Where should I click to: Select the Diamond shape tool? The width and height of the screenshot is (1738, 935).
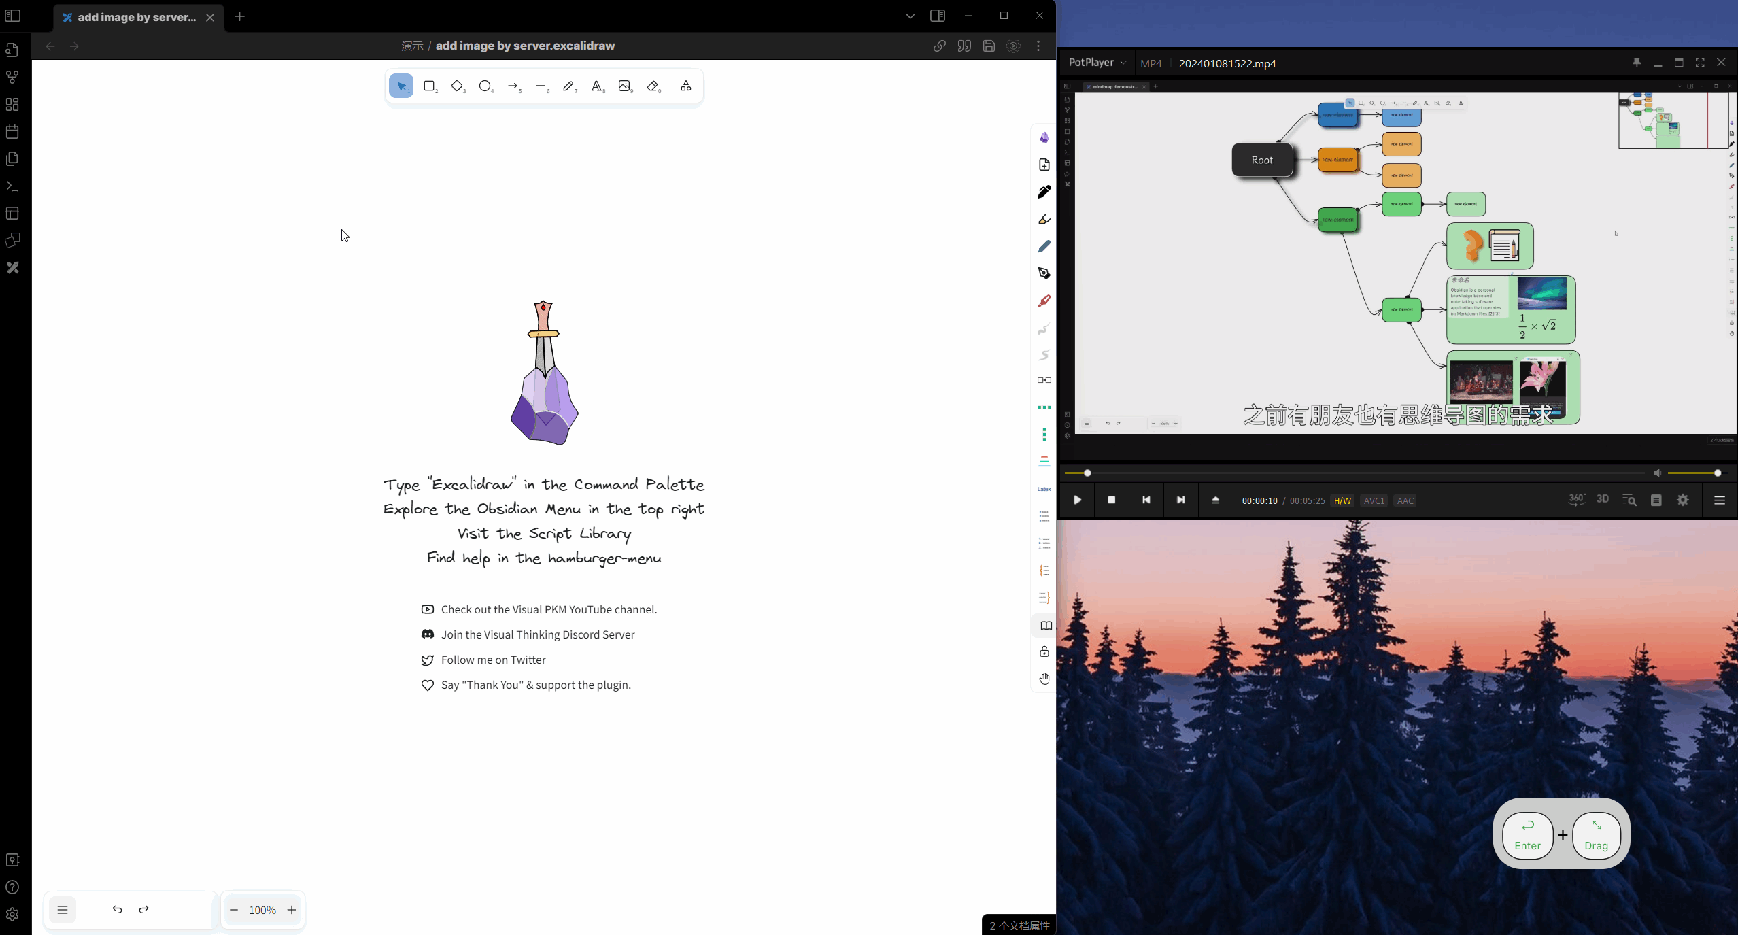tap(457, 86)
